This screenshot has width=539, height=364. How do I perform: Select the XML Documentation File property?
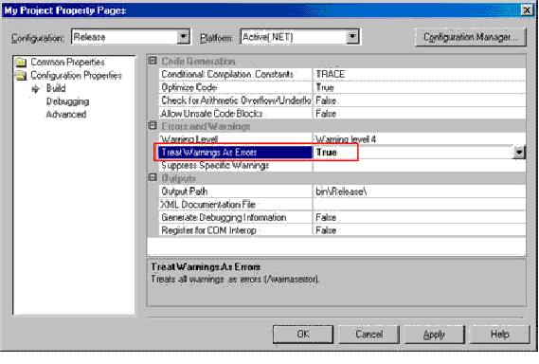(236, 205)
